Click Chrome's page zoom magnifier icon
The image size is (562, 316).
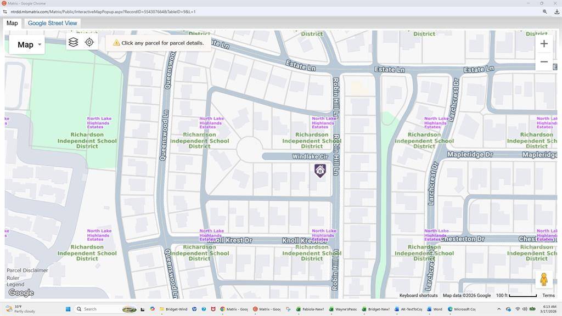pos(545,12)
